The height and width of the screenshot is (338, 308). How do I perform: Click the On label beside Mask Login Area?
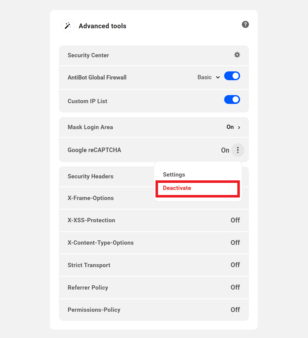[230, 127]
